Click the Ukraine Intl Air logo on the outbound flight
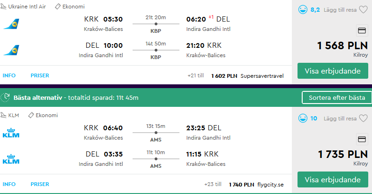 (x=11, y=24)
